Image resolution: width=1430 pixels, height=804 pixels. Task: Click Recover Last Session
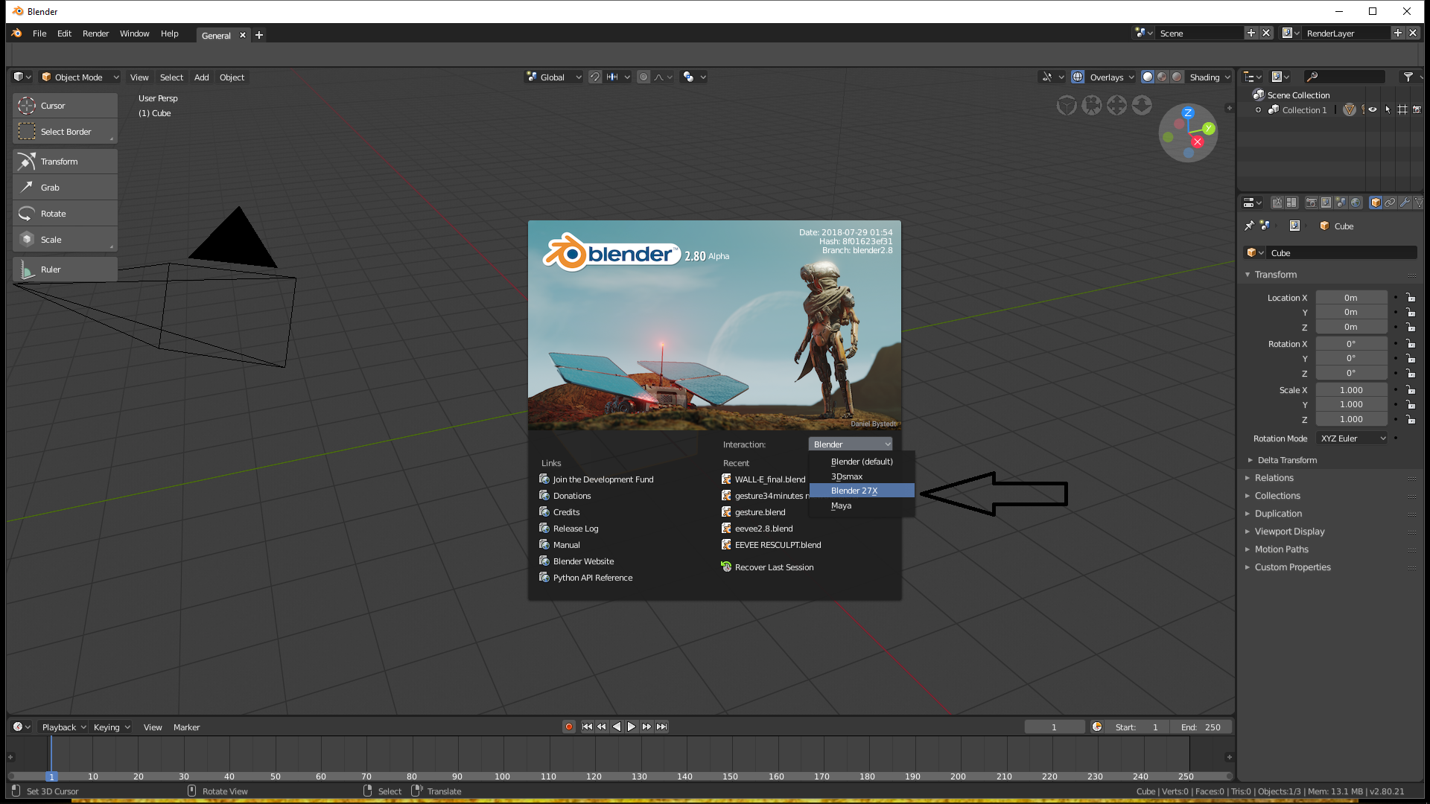point(774,567)
